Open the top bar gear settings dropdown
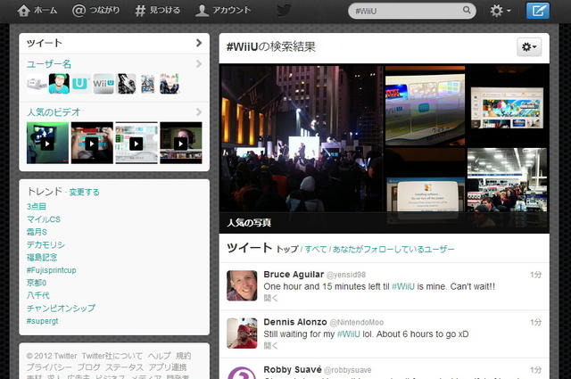This screenshot has width=571, height=379. (500, 11)
